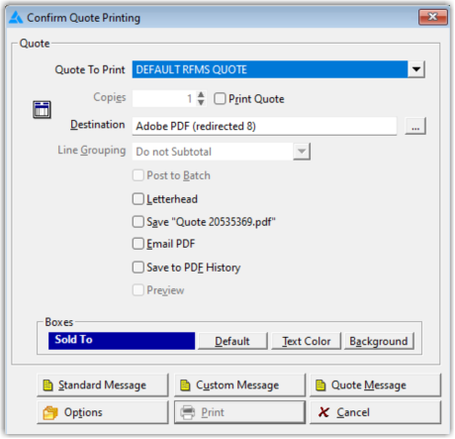Enable the Print Quote checkbox
Image resolution: width=455 pixels, height=439 pixels.
(x=220, y=99)
